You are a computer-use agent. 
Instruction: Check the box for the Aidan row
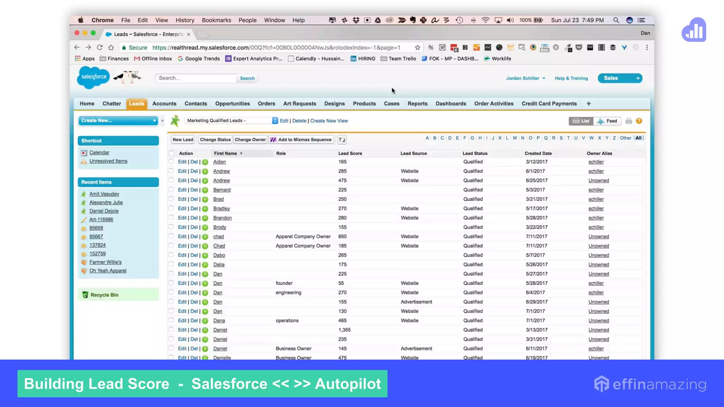coord(171,161)
